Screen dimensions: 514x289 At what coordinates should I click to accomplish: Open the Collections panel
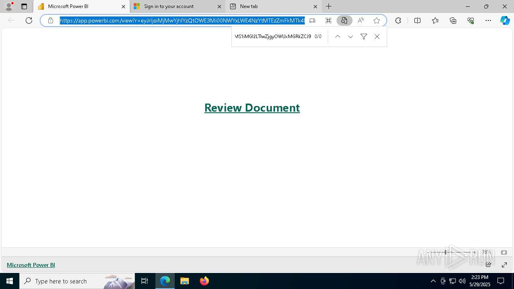coord(453,20)
